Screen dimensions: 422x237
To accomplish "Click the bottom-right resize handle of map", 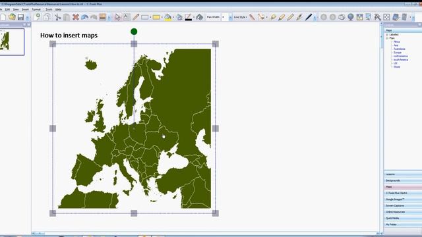I will [x=216, y=213].
